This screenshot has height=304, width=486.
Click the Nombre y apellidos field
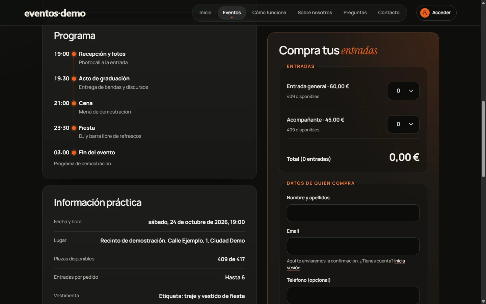coord(353,213)
